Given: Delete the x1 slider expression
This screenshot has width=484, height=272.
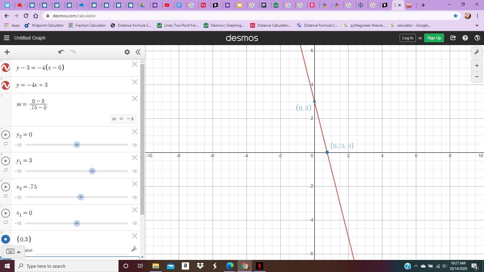Looking at the screenshot, I should pos(135,210).
